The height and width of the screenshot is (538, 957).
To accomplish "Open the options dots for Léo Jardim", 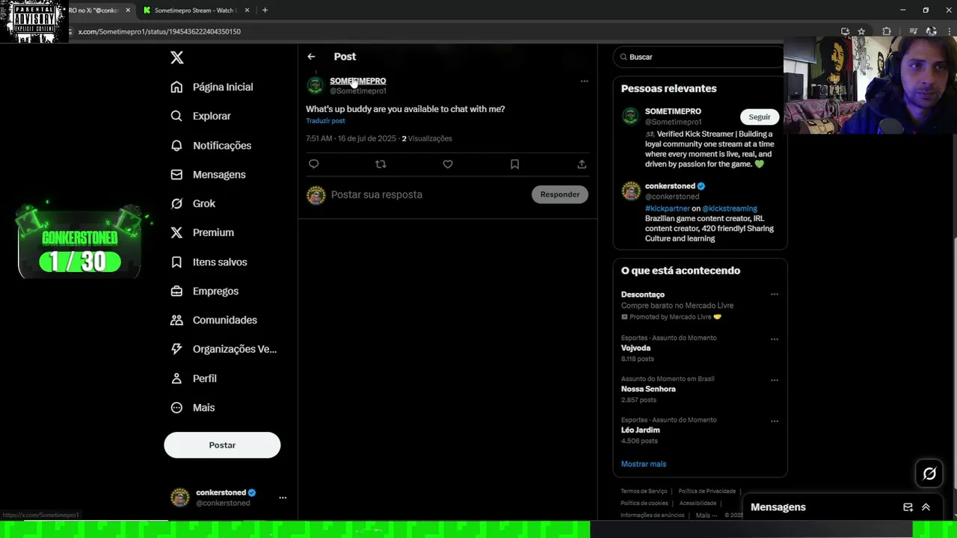I will coord(775,421).
